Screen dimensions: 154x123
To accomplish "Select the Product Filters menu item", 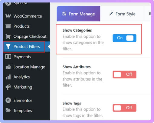I will tap(26, 46).
